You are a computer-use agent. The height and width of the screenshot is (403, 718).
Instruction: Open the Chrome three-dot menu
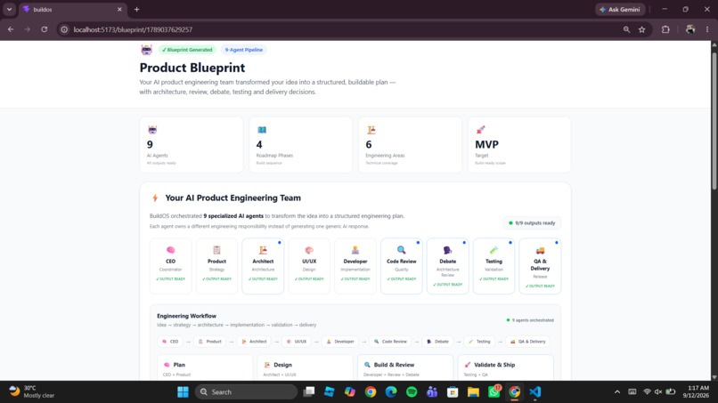coord(707,29)
